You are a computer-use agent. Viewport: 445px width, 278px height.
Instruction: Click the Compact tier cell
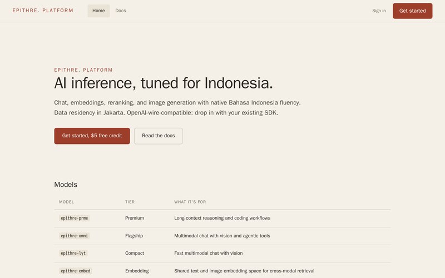135,253
